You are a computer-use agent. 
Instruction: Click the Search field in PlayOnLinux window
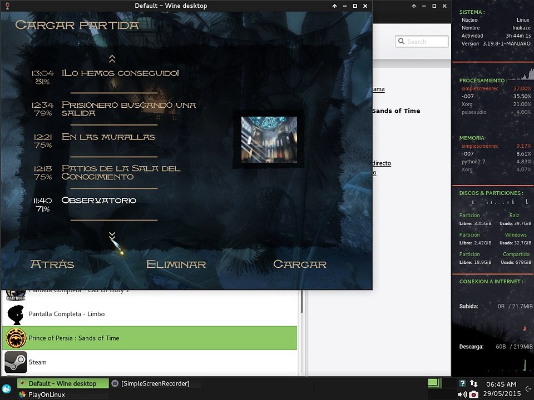(x=422, y=42)
